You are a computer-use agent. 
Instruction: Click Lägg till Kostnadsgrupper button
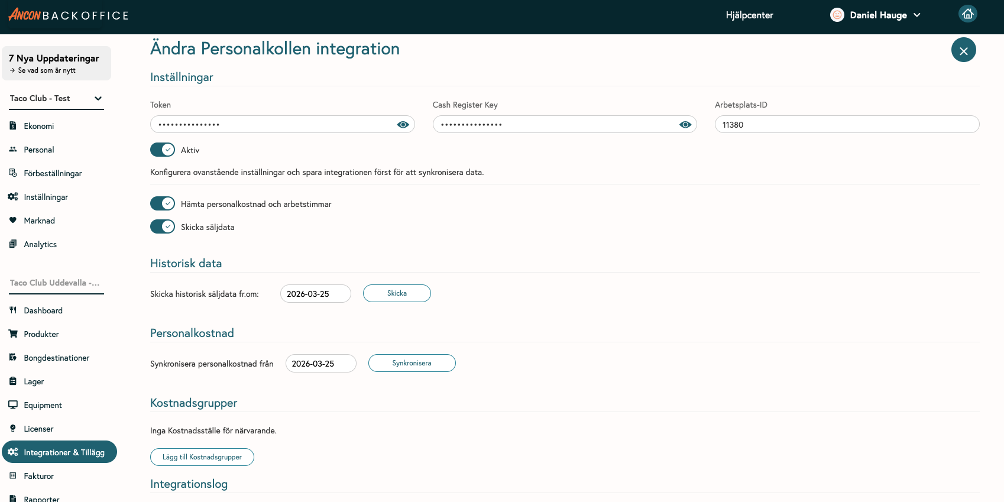(x=202, y=457)
